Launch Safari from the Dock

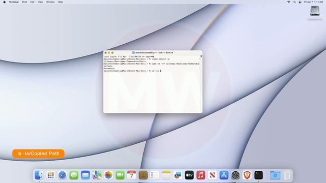point(62,175)
